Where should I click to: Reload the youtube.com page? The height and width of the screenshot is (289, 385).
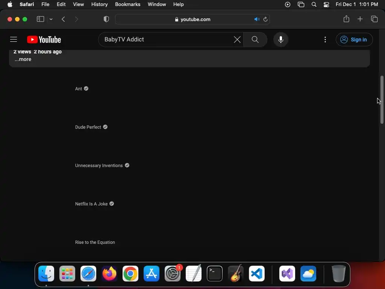(265, 19)
